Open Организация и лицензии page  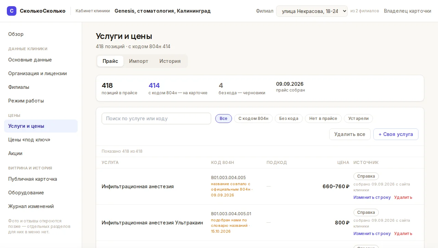pyautogui.click(x=41, y=73)
